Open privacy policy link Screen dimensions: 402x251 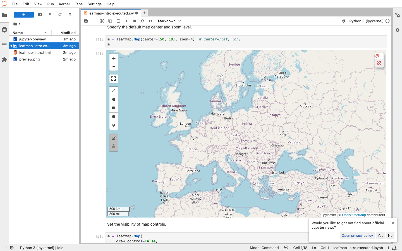(357, 236)
